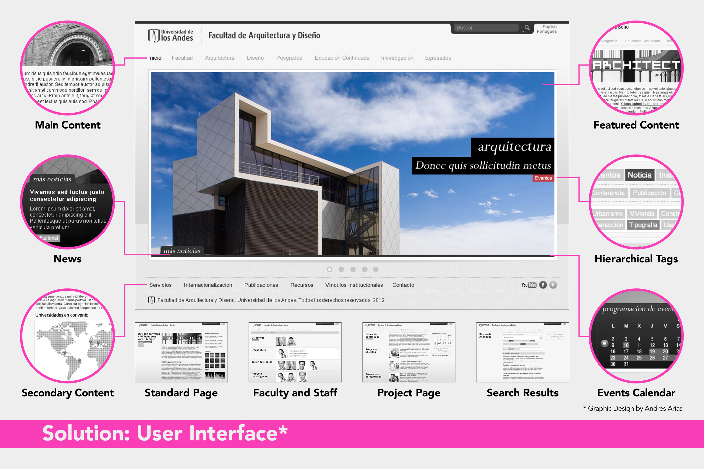Image resolution: width=704 pixels, height=469 pixels.
Task: Click the Facultad navigation menu item
Action: (183, 58)
